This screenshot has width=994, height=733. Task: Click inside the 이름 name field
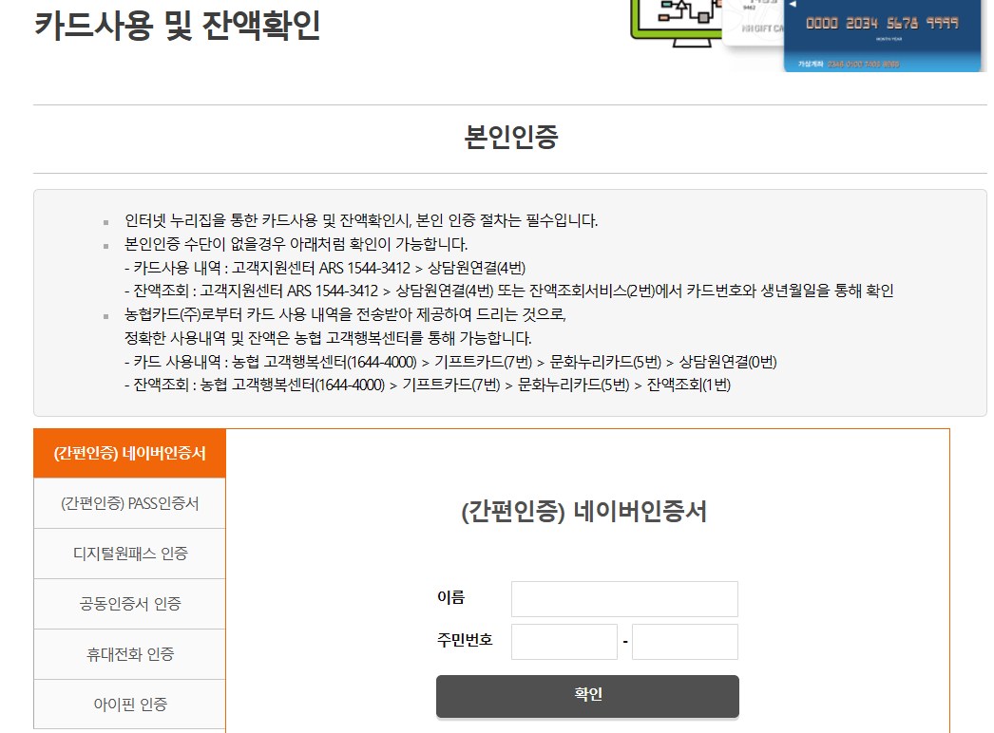(x=624, y=598)
